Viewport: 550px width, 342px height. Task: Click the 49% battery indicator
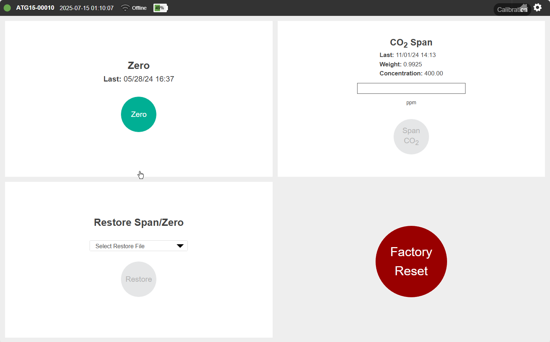click(x=160, y=8)
